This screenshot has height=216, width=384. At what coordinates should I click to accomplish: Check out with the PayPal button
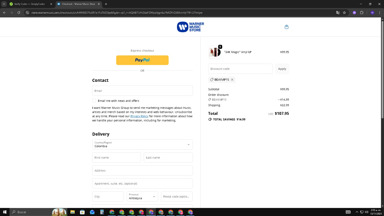pos(142,60)
